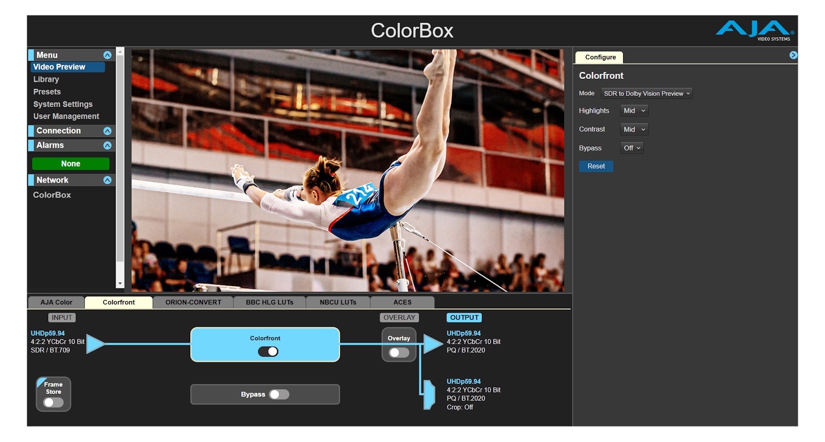The height and width of the screenshot is (442, 825).
Task: Collapse the Connection section chevron
Action: [x=107, y=131]
